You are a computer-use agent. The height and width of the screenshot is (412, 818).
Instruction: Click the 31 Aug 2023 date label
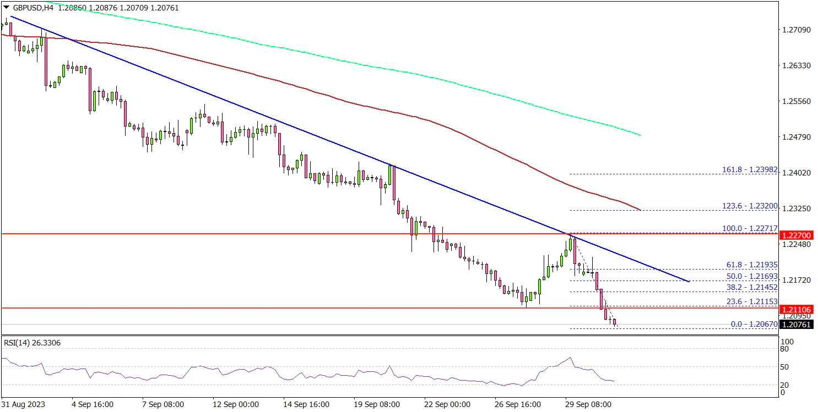(x=23, y=404)
